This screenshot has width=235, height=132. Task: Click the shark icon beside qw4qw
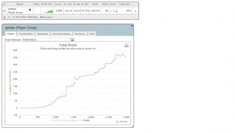[30, 10]
